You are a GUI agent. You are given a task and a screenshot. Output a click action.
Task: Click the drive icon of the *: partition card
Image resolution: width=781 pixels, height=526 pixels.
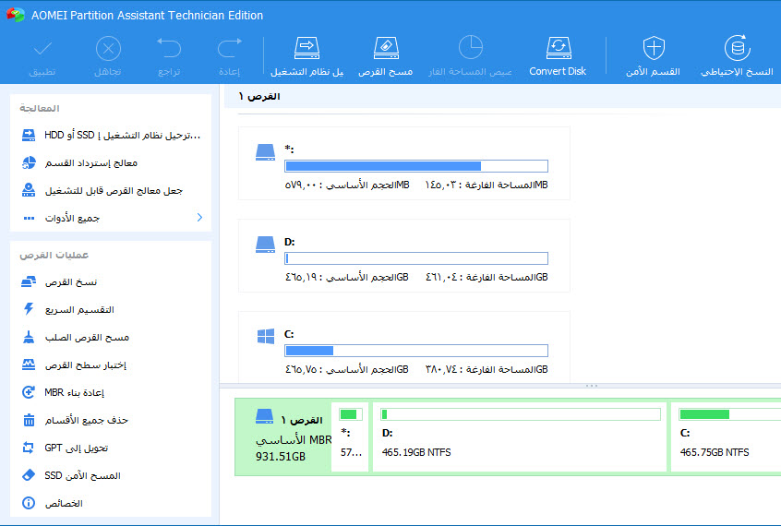[266, 152]
